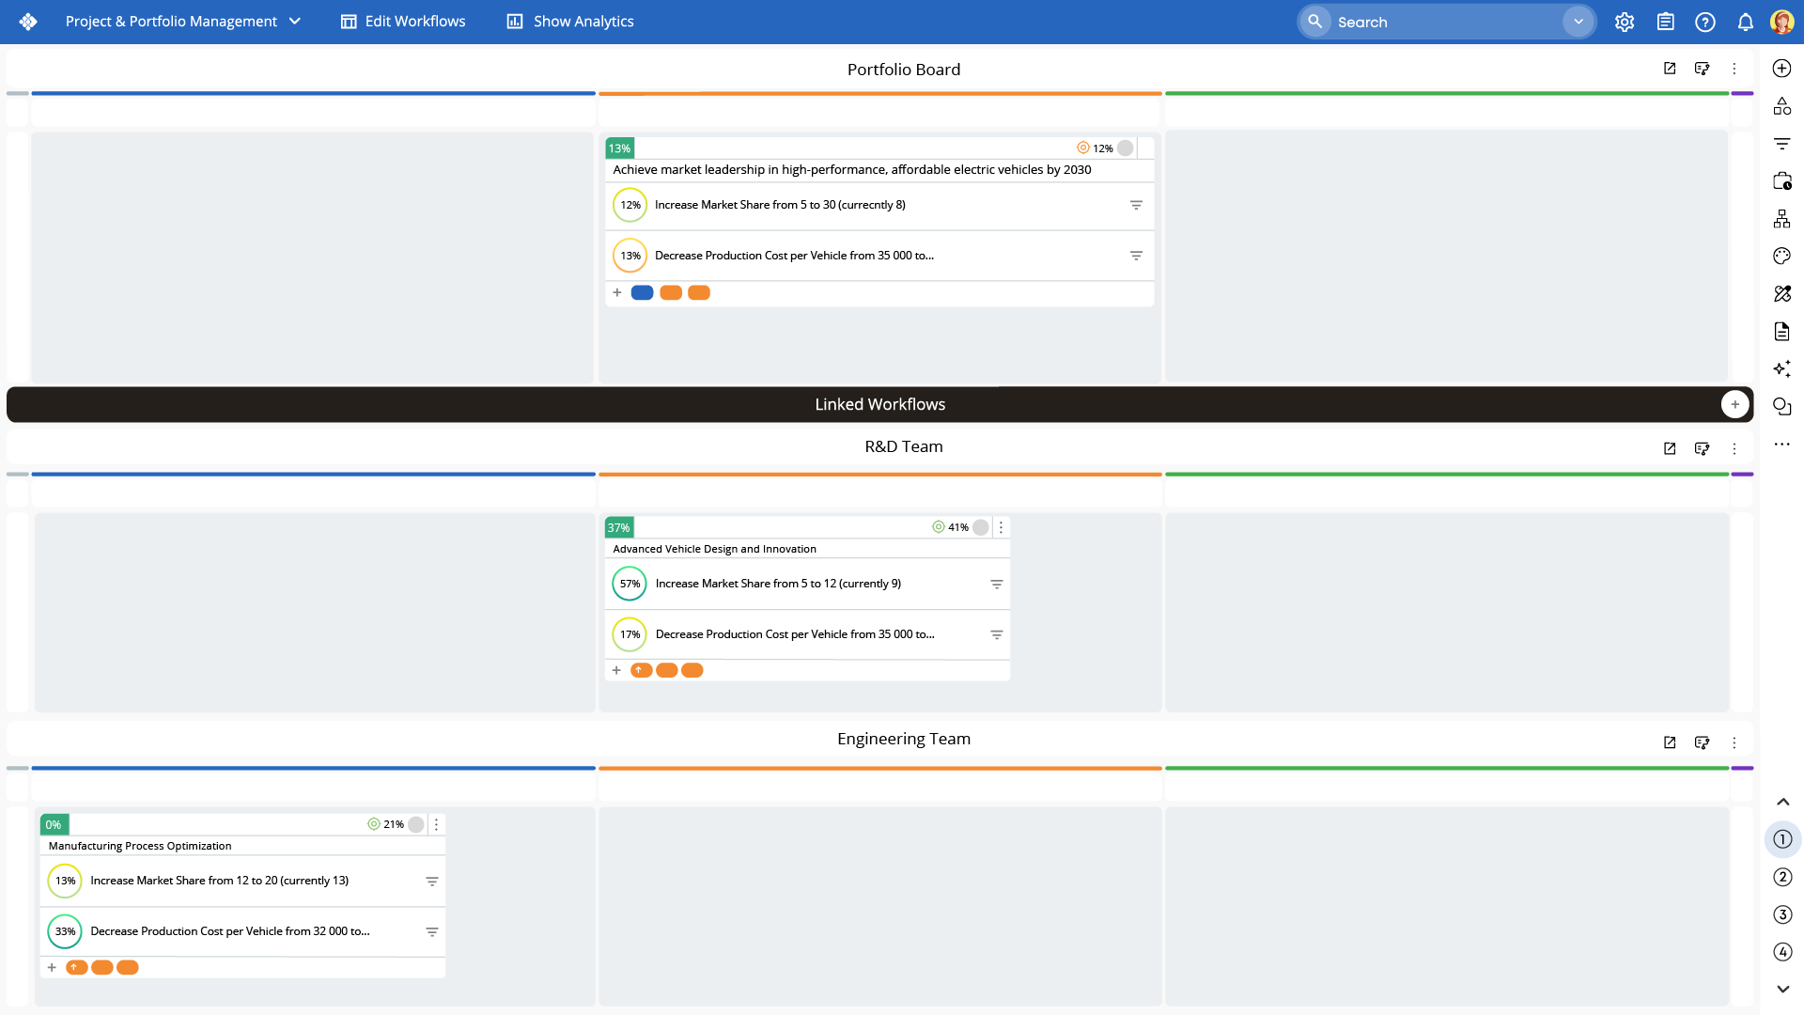Click the filter icon in the right sidebar
Image resolution: width=1804 pixels, height=1015 pixels.
pos(1782,143)
